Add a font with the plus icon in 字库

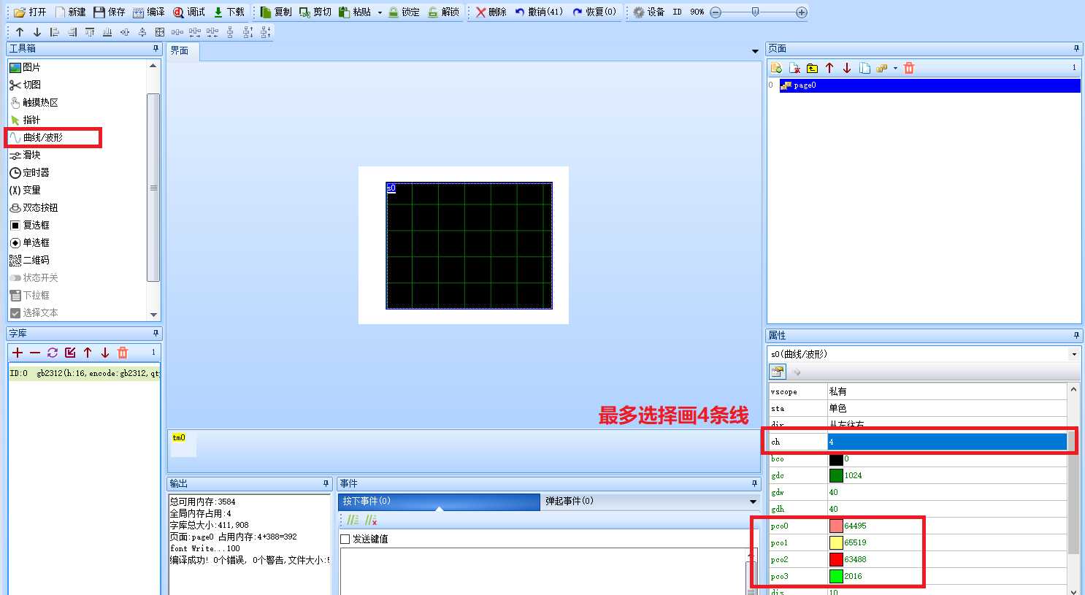(18, 353)
